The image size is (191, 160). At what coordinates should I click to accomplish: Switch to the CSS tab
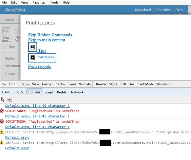(x=20, y=92)
